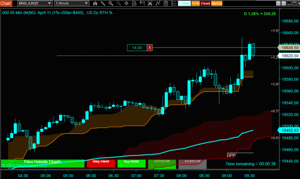Click the 04:30 time axis label
Screen dimensions: 300x179
[x=23, y=176]
